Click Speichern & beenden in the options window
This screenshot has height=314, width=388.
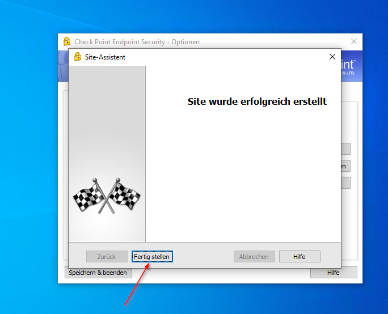click(98, 273)
